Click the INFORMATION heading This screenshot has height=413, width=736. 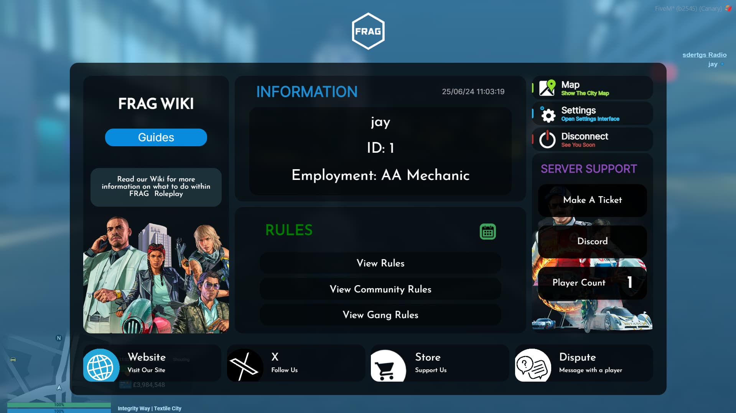[x=307, y=91]
